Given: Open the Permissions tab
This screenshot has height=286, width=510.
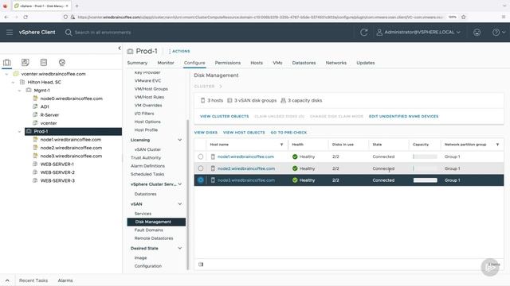Looking at the screenshot, I should tap(228, 63).
